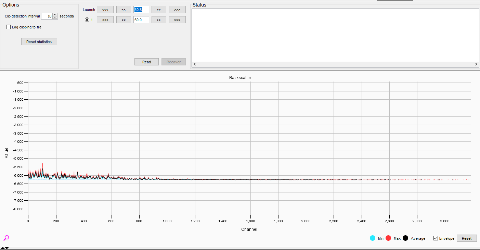Click the magenta magnifier zoom icon
The width and height of the screenshot is (480, 250).
pyautogui.click(x=6, y=238)
